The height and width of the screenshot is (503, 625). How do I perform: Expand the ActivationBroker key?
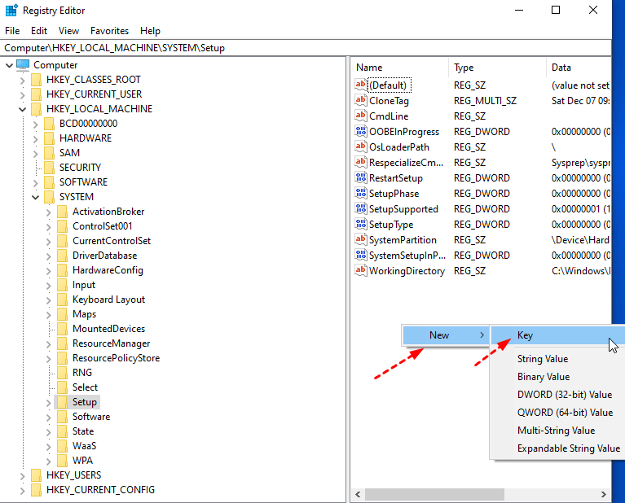point(49,212)
